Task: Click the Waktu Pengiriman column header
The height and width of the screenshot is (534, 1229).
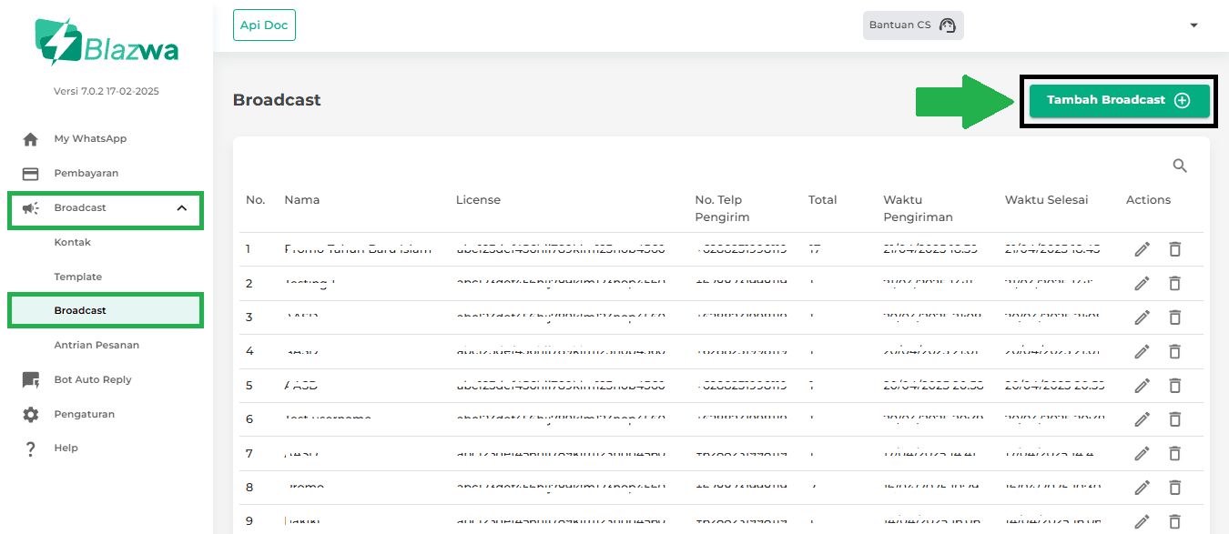Action: 918,208
